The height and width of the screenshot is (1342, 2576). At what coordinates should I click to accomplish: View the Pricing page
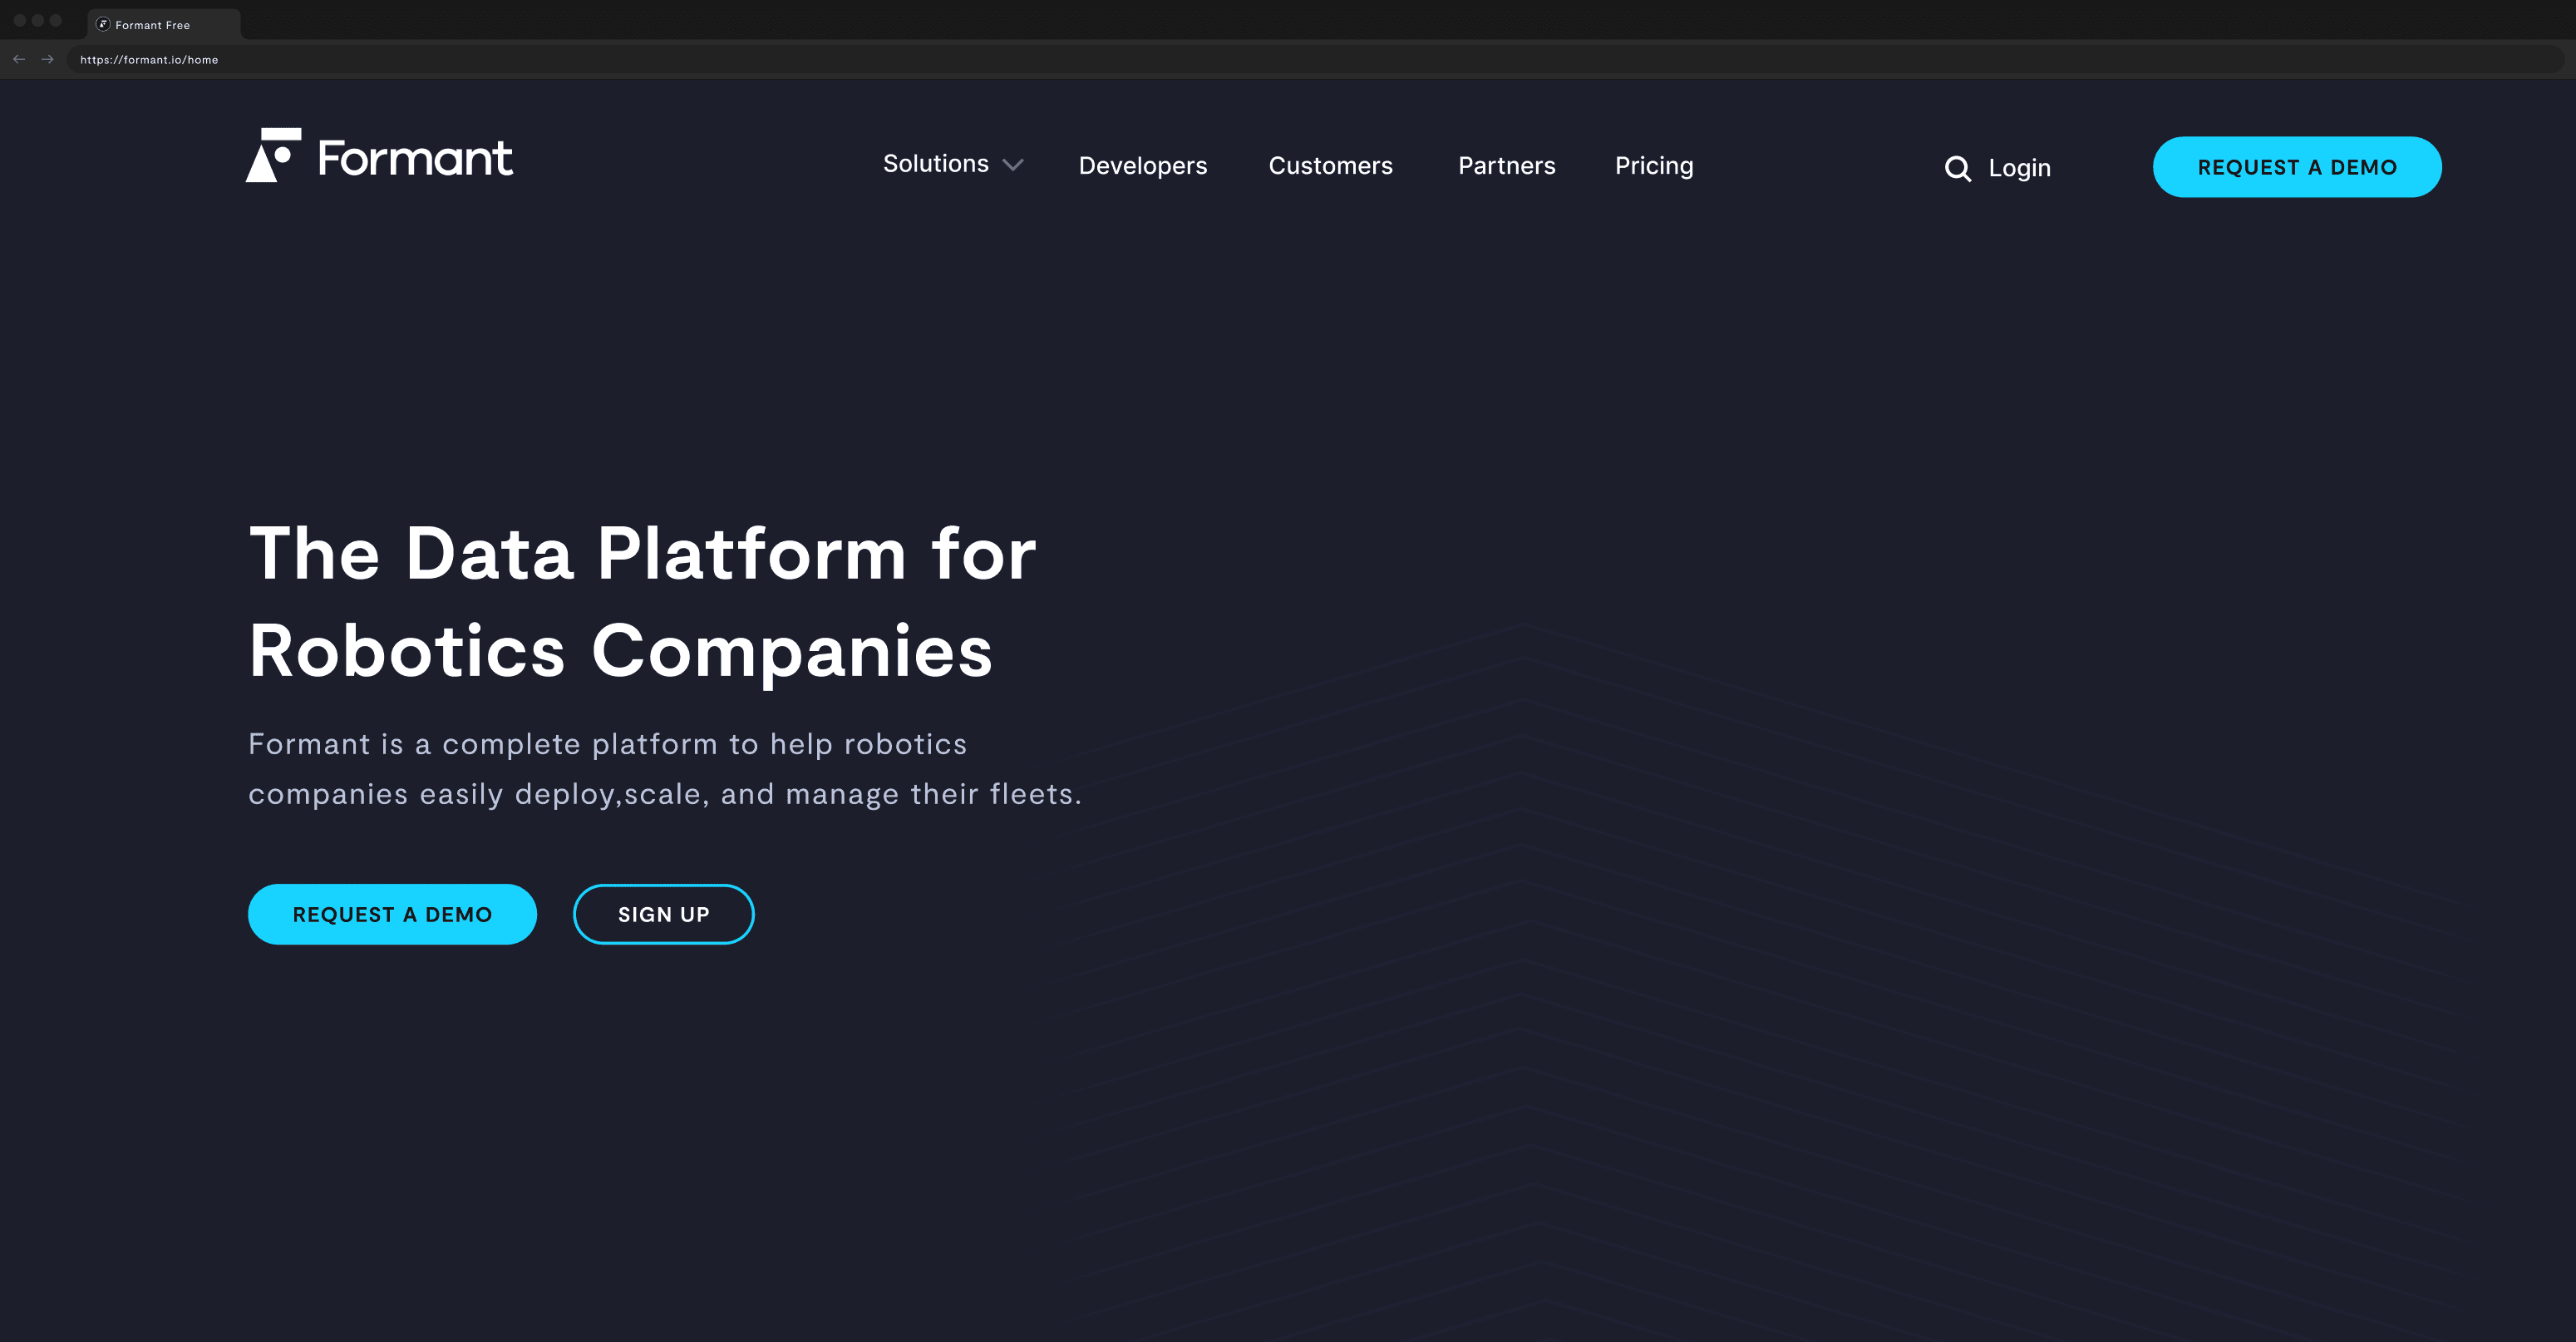tap(1653, 166)
